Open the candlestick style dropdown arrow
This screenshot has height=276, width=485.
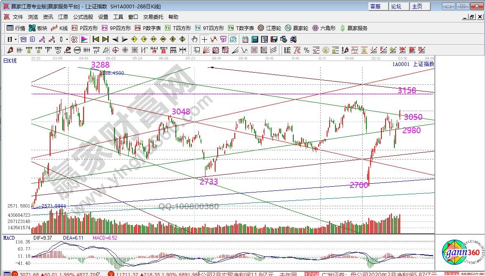pyautogui.click(x=67, y=39)
